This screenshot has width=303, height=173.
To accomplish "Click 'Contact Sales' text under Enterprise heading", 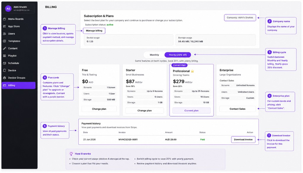I will (227, 81).
